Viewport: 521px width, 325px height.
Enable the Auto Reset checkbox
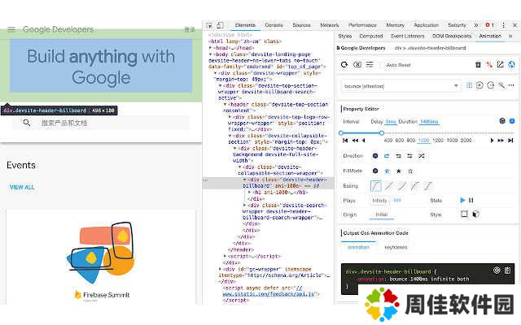coord(381,65)
